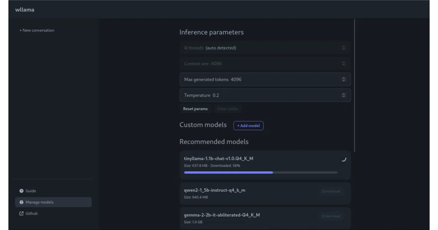This screenshot has width=438, height=230.
Task: Add a custom model
Action: pos(249,126)
